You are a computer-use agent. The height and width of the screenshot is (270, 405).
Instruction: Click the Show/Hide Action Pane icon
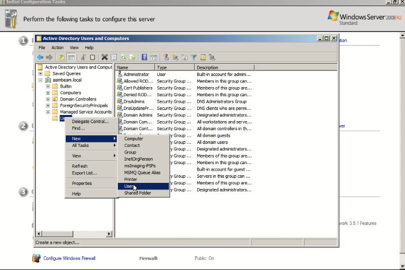[154, 57]
